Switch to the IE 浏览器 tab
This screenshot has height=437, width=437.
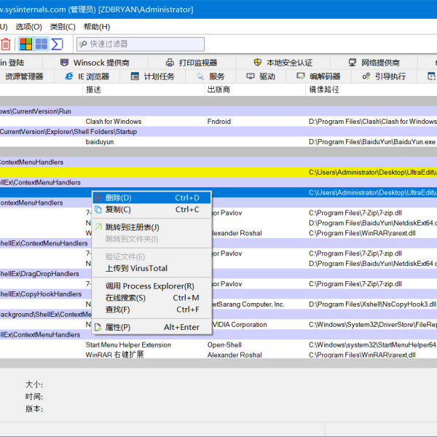[x=87, y=76]
